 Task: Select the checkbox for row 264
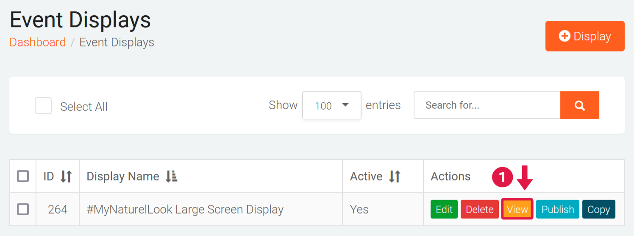tap(23, 209)
